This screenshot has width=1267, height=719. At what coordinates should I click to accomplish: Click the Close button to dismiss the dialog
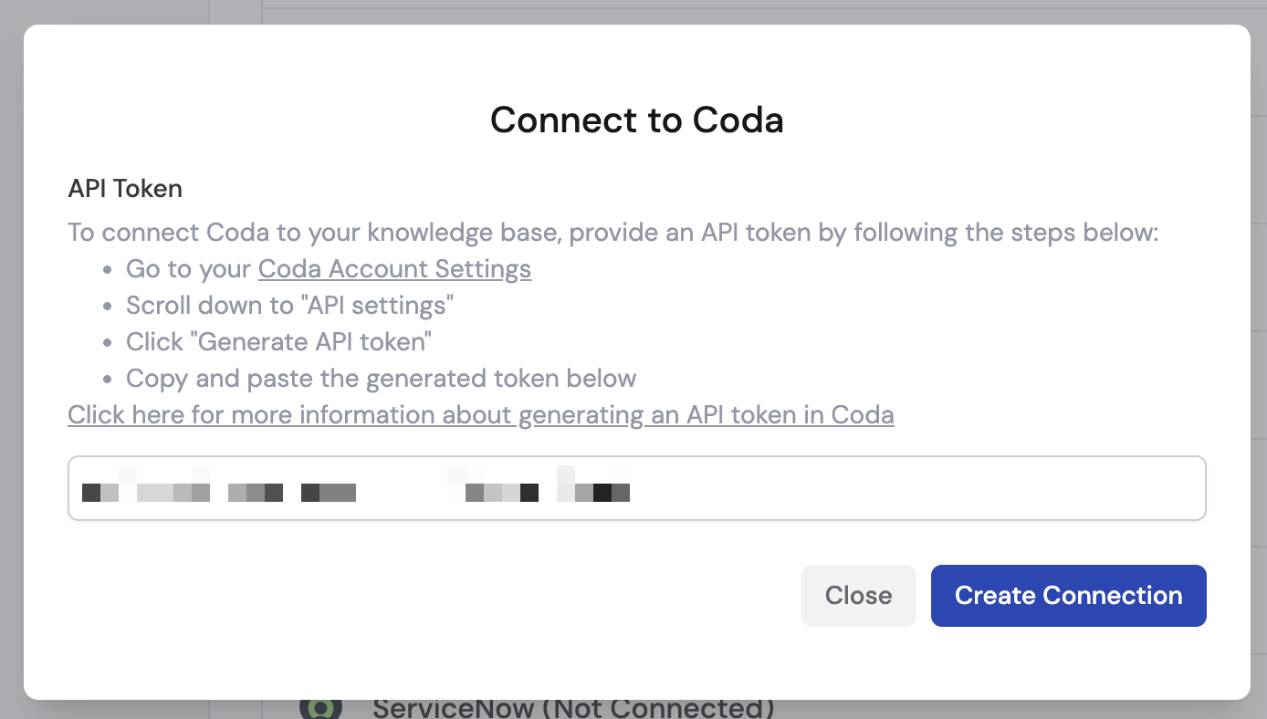coord(857,595)
